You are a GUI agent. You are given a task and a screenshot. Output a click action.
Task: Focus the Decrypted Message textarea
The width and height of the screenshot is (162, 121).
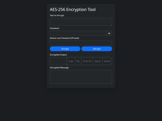coord(81,77)
